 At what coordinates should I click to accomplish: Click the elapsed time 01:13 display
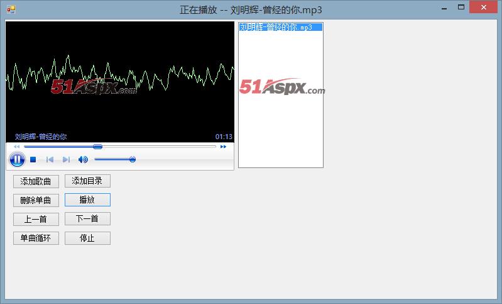[x=224, y=137]
